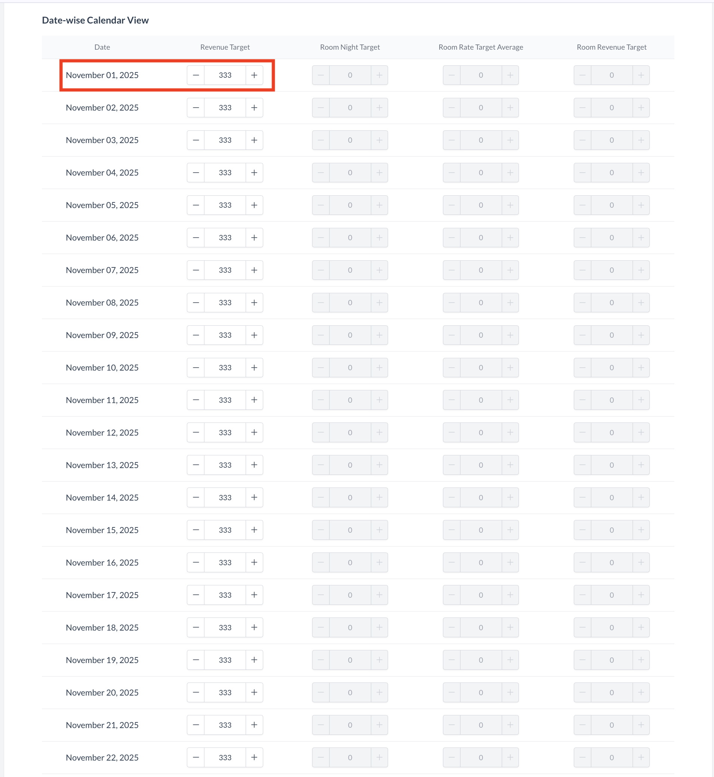This screenshot has width=714, height=777.
Task: Increase Revenue Target for November 01, 2025
Action: click(254, 75)
